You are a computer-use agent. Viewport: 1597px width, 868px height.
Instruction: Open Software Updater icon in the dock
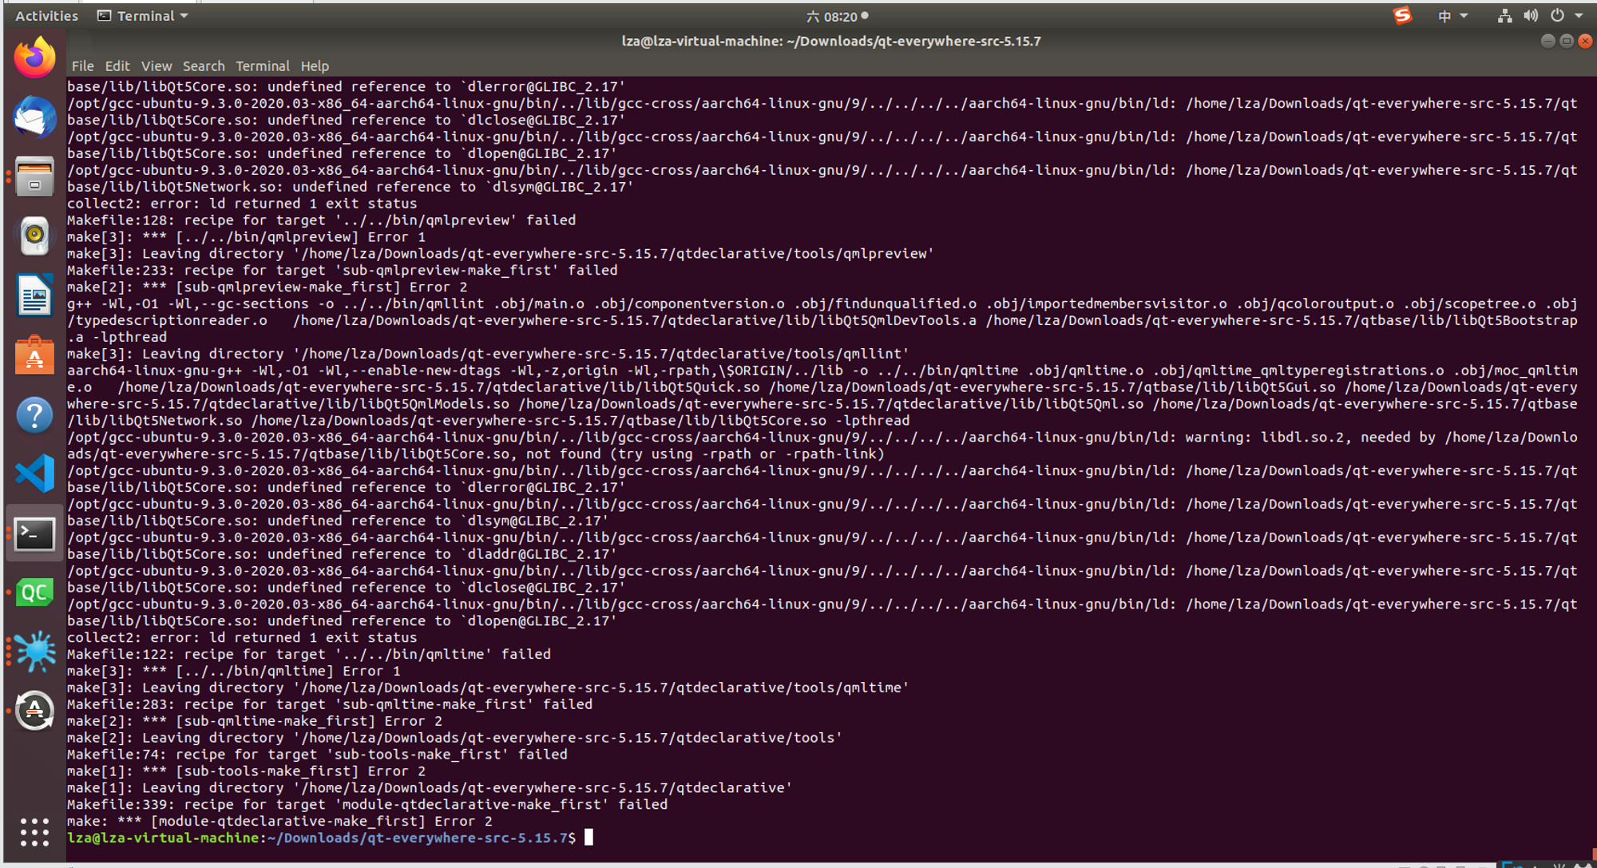coord(34,711)
